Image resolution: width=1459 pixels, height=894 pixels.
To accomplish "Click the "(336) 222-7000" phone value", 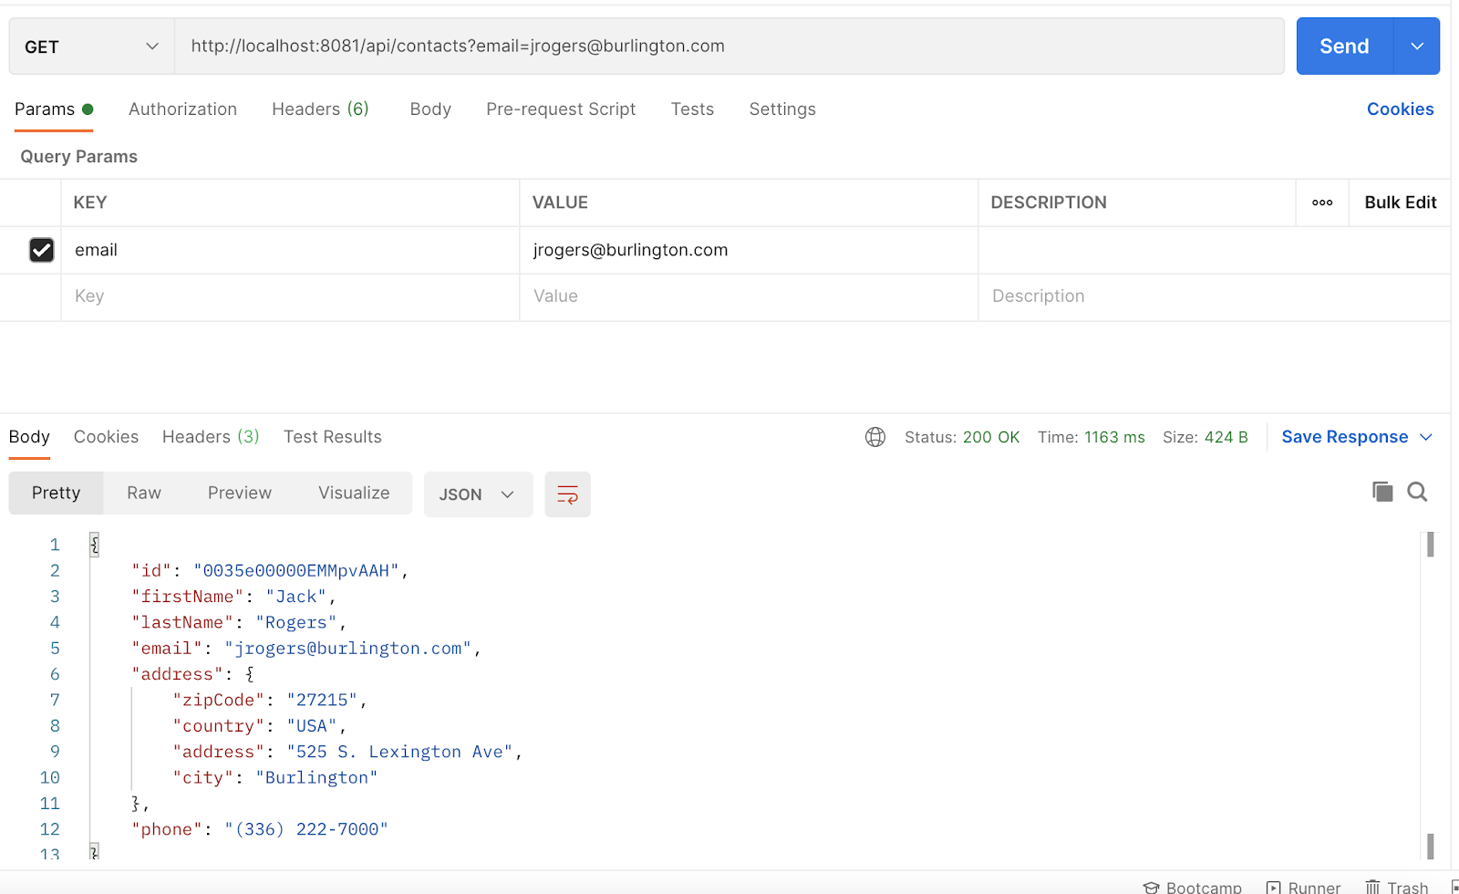I will (306, 829).
